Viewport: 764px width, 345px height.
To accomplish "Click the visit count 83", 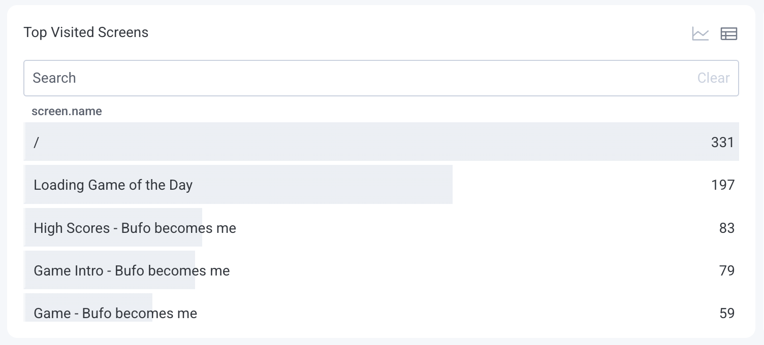I will [728, 228].
